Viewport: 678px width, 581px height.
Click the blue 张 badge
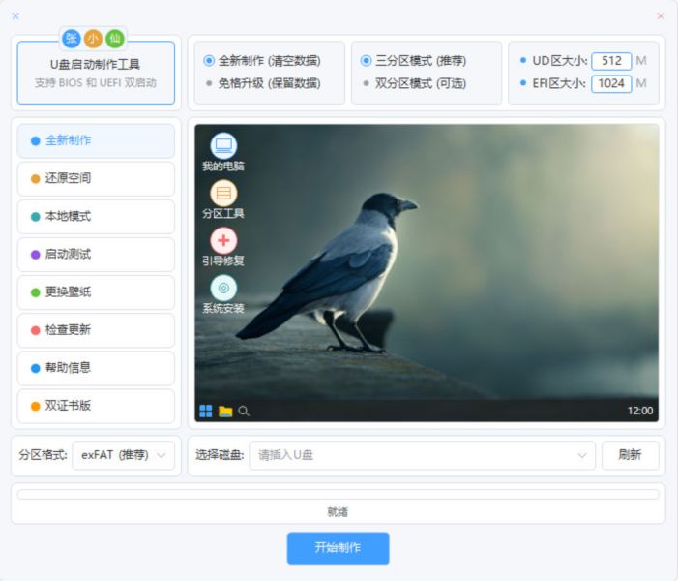72,39
